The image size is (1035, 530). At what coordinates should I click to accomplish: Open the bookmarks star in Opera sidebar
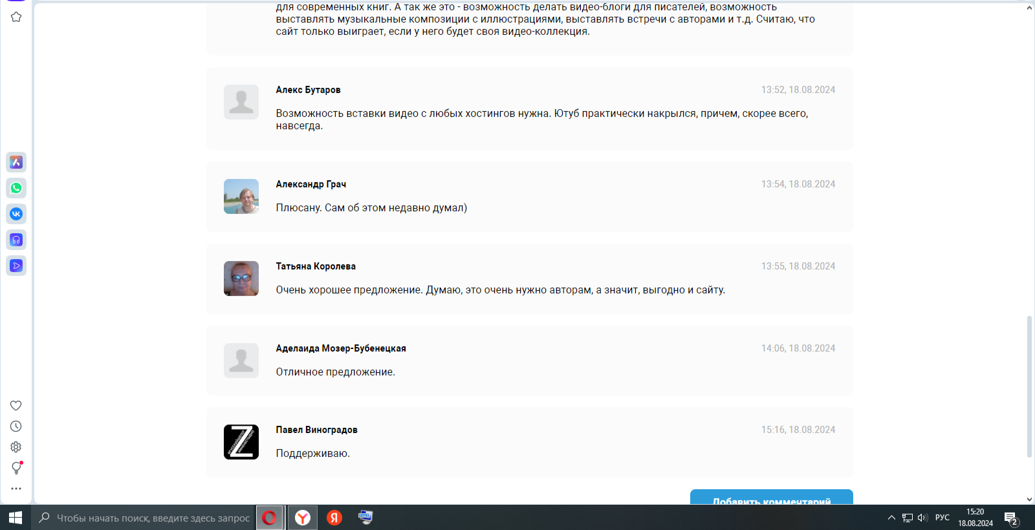(x=16, y=17)
